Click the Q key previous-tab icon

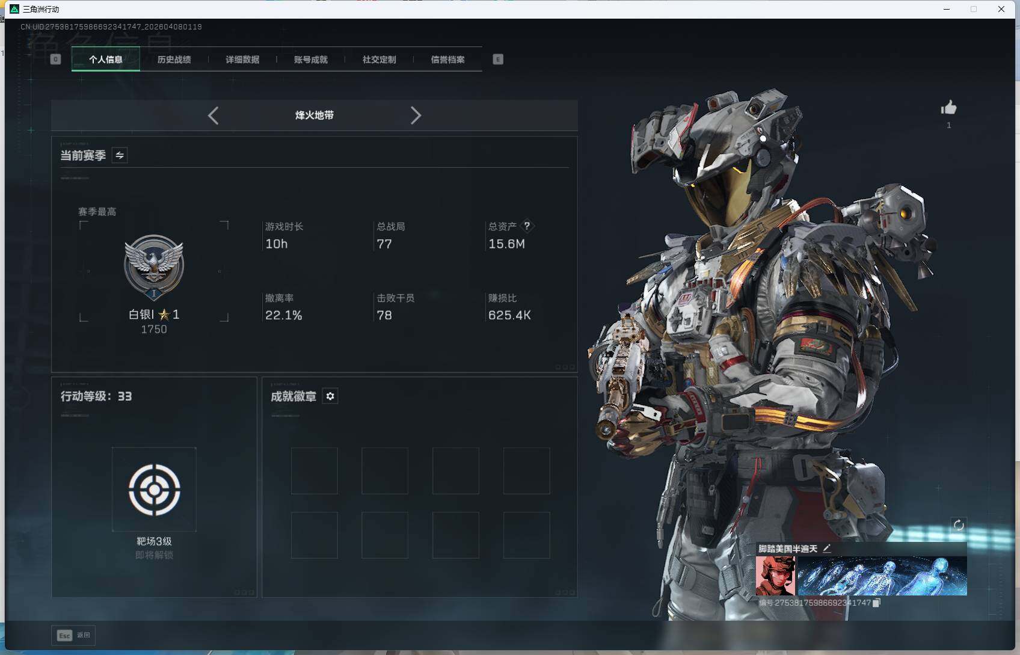[56, 59]
